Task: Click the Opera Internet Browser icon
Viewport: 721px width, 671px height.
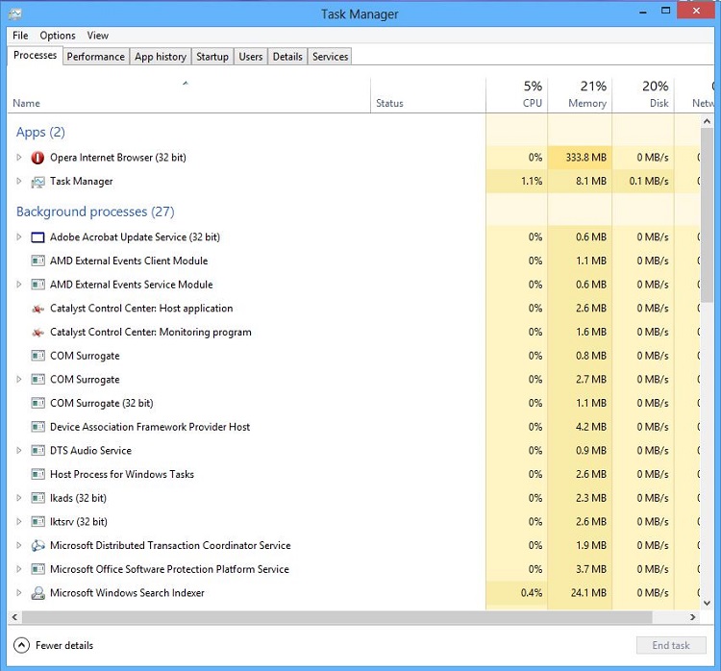Action: pos(37,158)
